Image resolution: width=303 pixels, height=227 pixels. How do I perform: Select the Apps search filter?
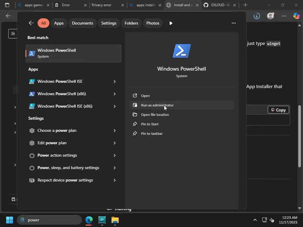click(59, 23)
